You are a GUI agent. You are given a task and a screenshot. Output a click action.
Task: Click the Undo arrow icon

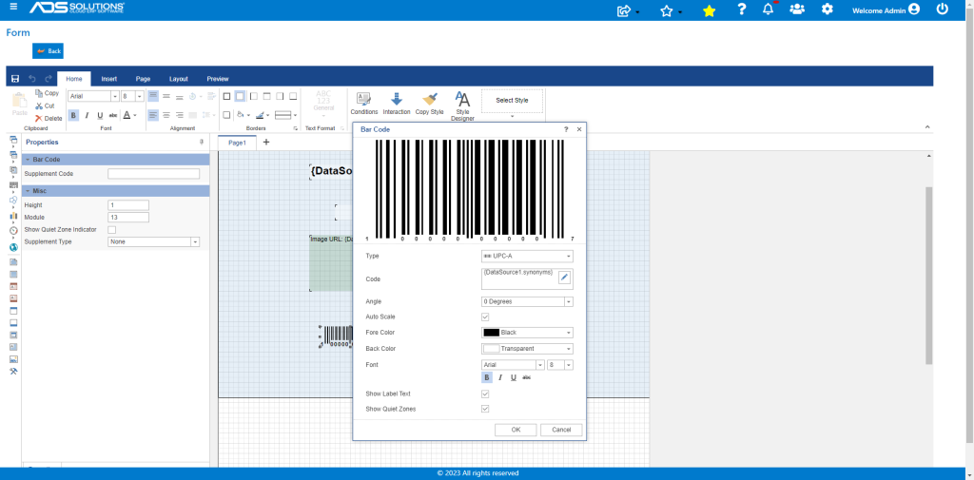pyautogui.click(x=32, y=79)
